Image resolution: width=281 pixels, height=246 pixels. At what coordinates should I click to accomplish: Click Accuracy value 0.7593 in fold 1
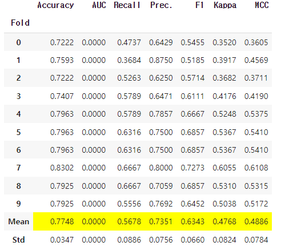pyautogui.click(x=62, y=60)
